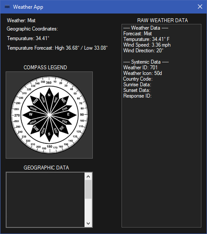Click the COMPASS LEGEND heading
The height and width of the screenshot is (234, 207).
pos(45,68)
